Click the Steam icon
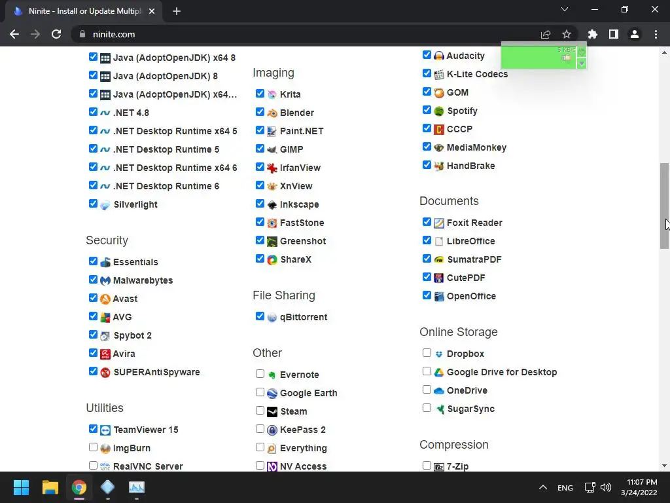The height and width of the screenshot is (503, 670). pyautogui.click(x=272, y=411)
